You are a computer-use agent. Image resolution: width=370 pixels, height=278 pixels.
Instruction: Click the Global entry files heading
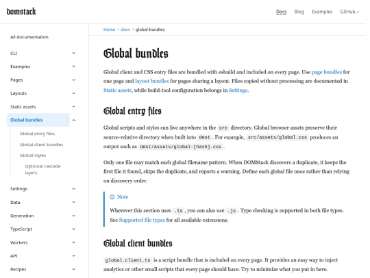[x=132, y=111]
